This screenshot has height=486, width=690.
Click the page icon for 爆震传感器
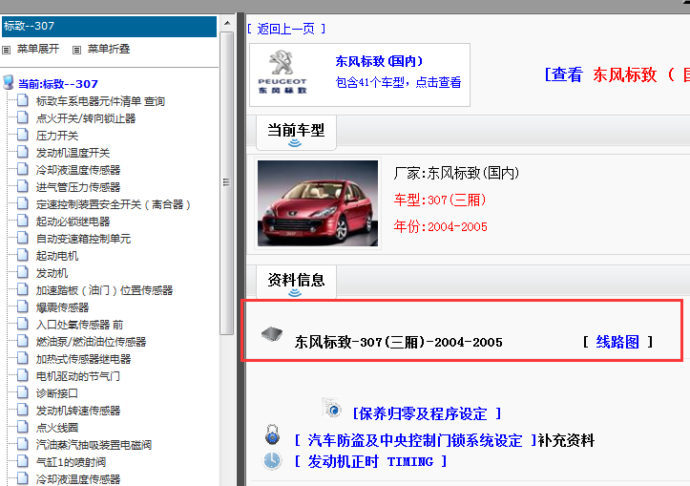click(x=23, y=306)
